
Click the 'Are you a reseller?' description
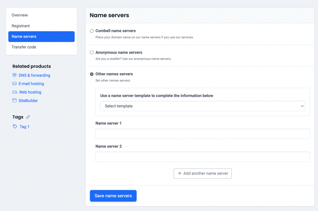coord(134,59)
